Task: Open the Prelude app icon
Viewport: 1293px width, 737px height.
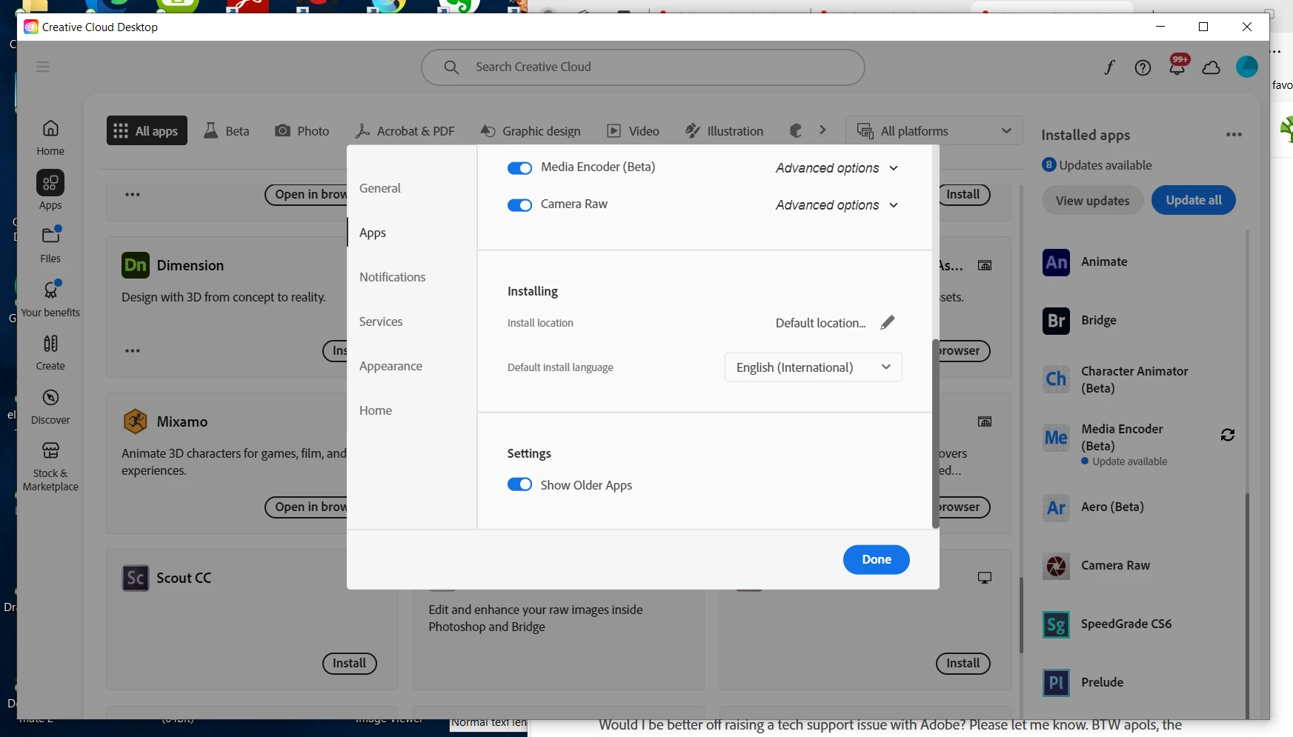Action: tap(1056, 683)
